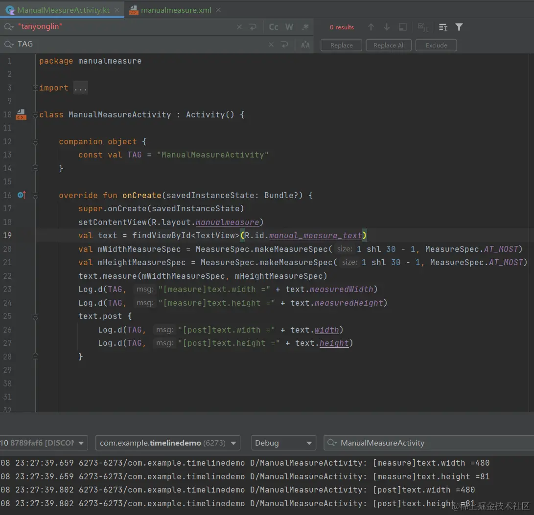This screenshot has width=534, height=515.
Task: Click the new line icon in search field
Action: click(x=253, y=27)
